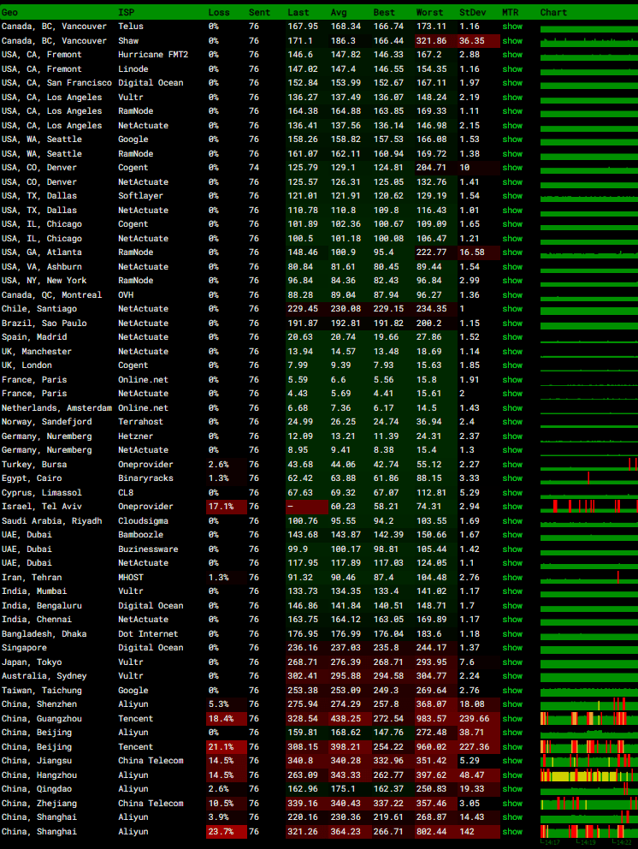The height and width of the screenshot is (849, 638).
Task: Click the Sent column header
Action: click(x=259, y=13)
